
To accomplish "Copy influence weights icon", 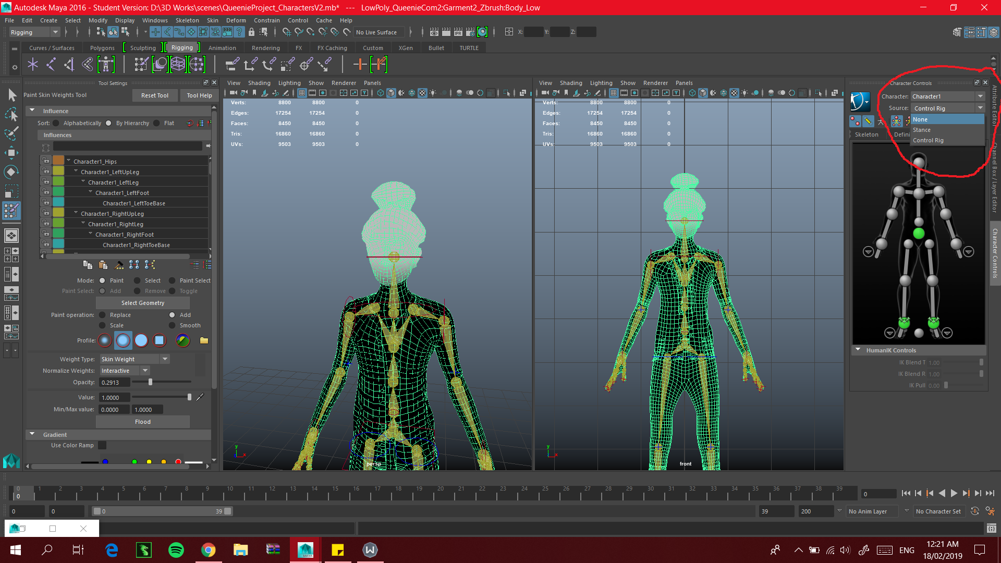I will [88, 265].
